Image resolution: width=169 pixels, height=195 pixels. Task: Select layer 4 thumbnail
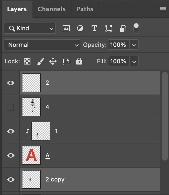tap(31, 107)
